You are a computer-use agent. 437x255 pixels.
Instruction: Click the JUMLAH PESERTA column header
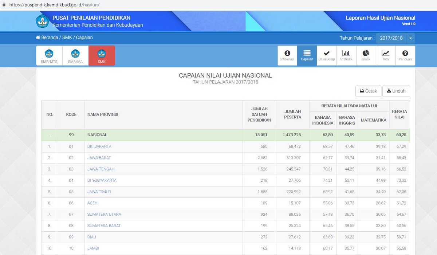pyautogui.click(x=293, y=114)
